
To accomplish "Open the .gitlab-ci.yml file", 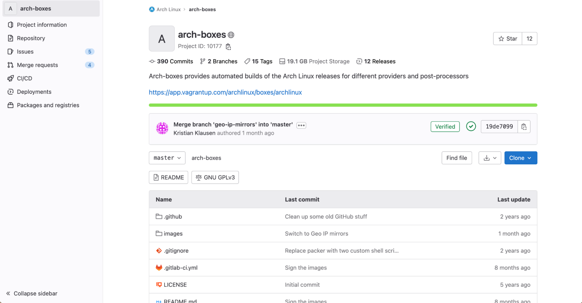I will click(x=180, y=268).
